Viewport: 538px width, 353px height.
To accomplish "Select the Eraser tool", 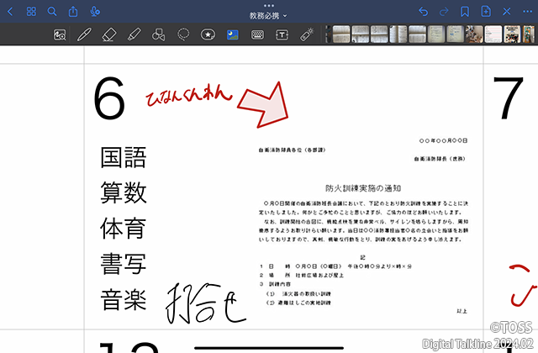I will pyautogui.click(x=108, y=35).
